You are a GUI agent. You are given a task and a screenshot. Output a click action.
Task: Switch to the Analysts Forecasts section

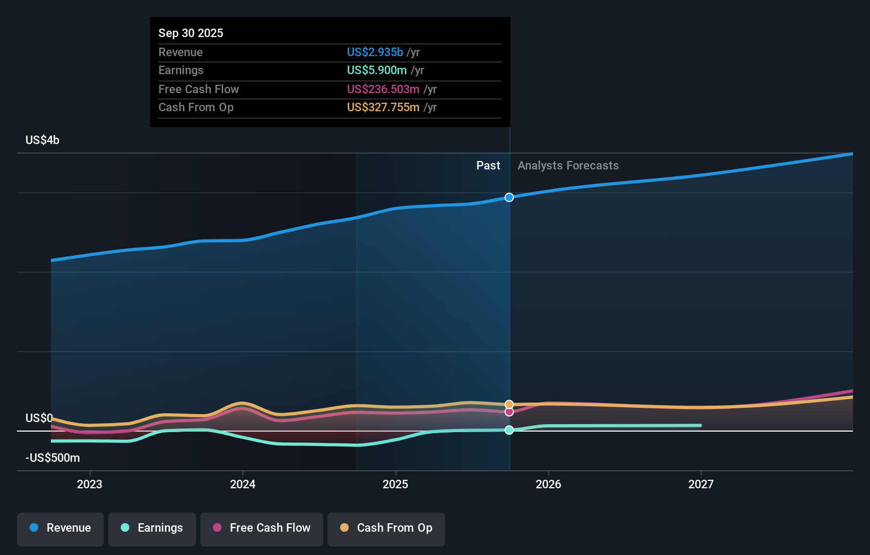point(567,165)
